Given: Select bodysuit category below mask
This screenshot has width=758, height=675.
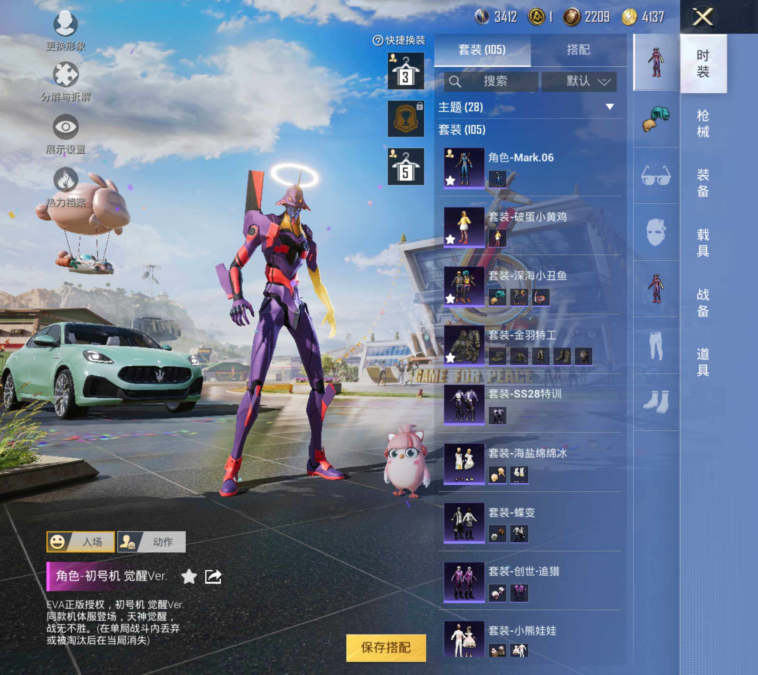Looking at the screenshot, I should 656,288.
